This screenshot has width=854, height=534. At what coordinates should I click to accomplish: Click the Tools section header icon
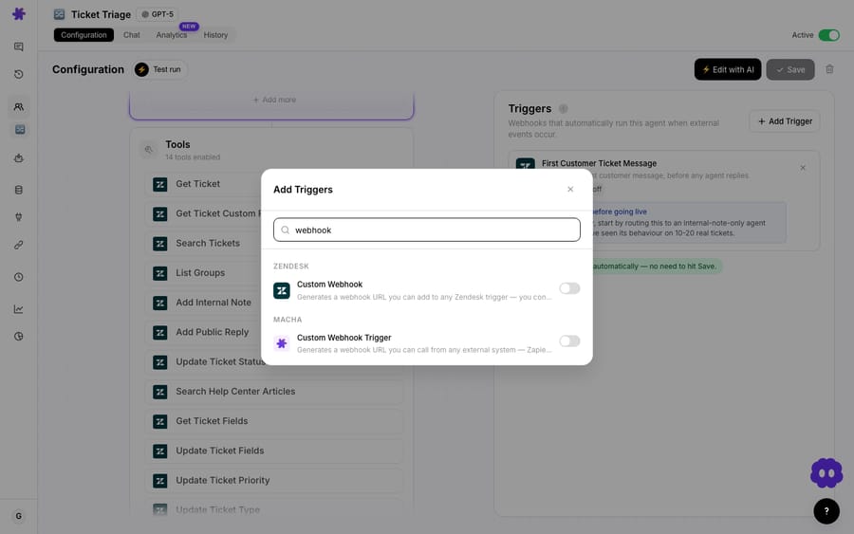tap(149, 150)
